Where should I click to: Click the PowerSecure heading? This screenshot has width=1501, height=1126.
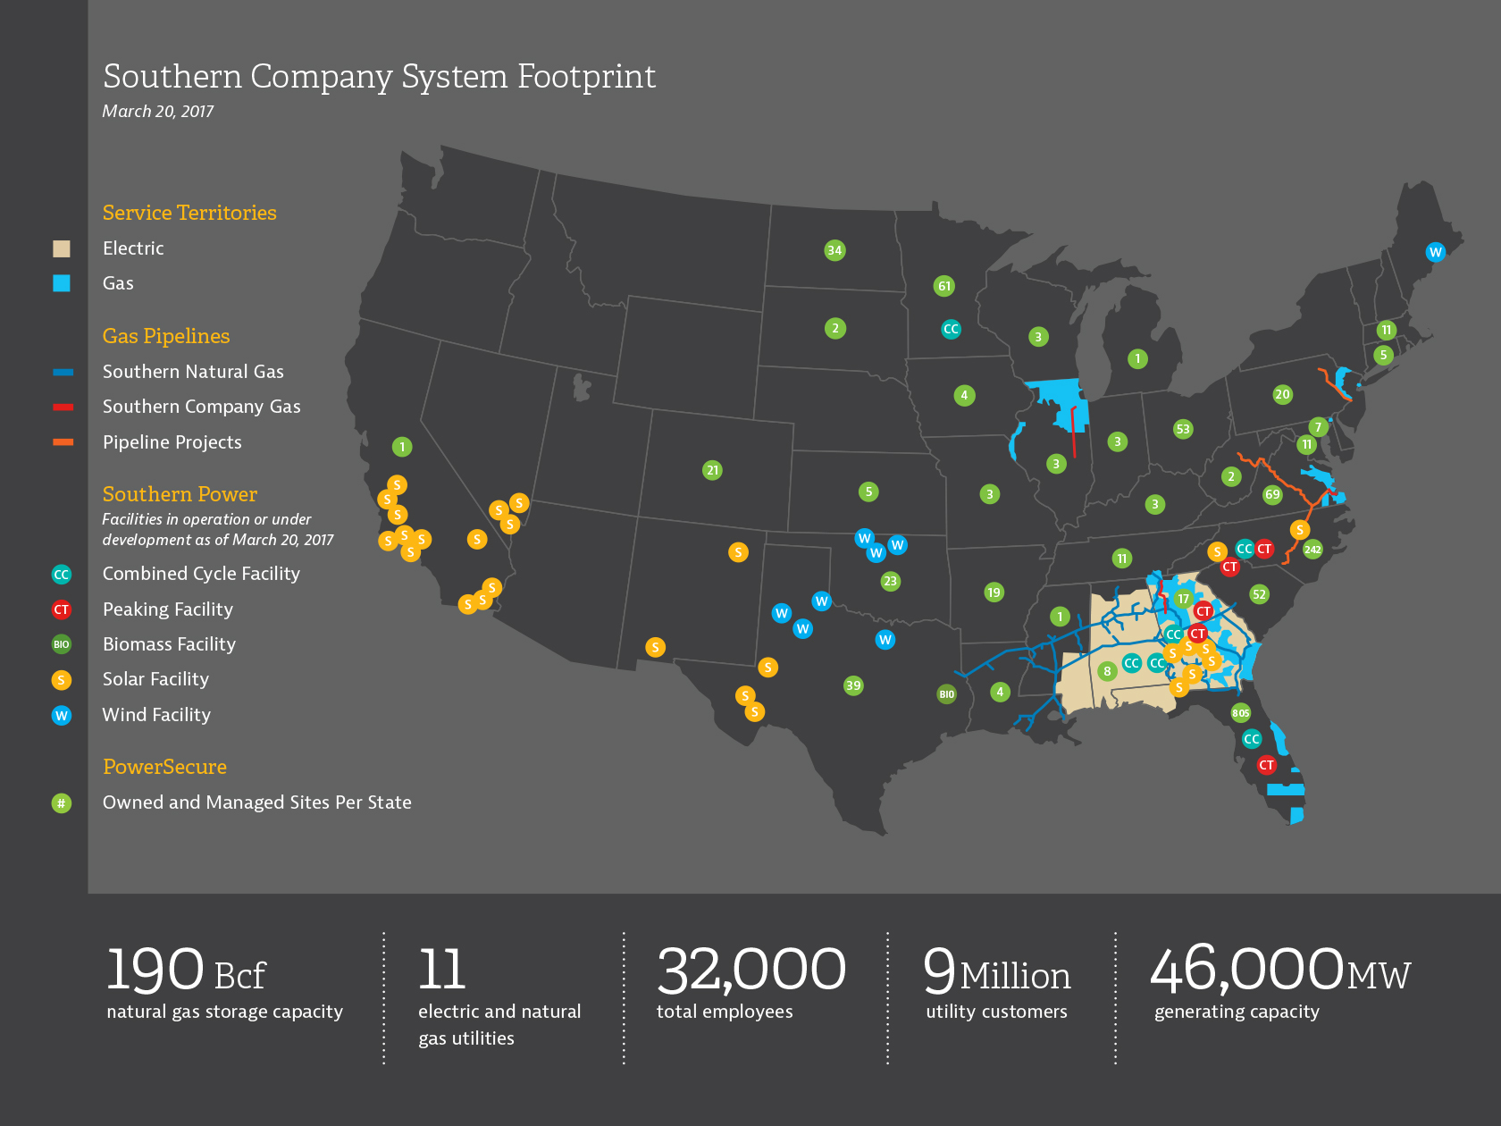coord(164,767)
